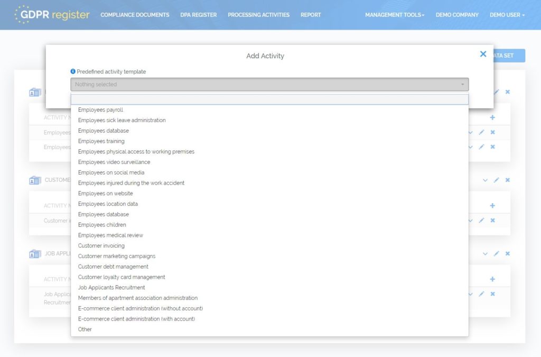This screenshot has height=357, width=541.
Task: Open the PROCESSING ACTIVITIES menu item
Action: click(258, 15)
